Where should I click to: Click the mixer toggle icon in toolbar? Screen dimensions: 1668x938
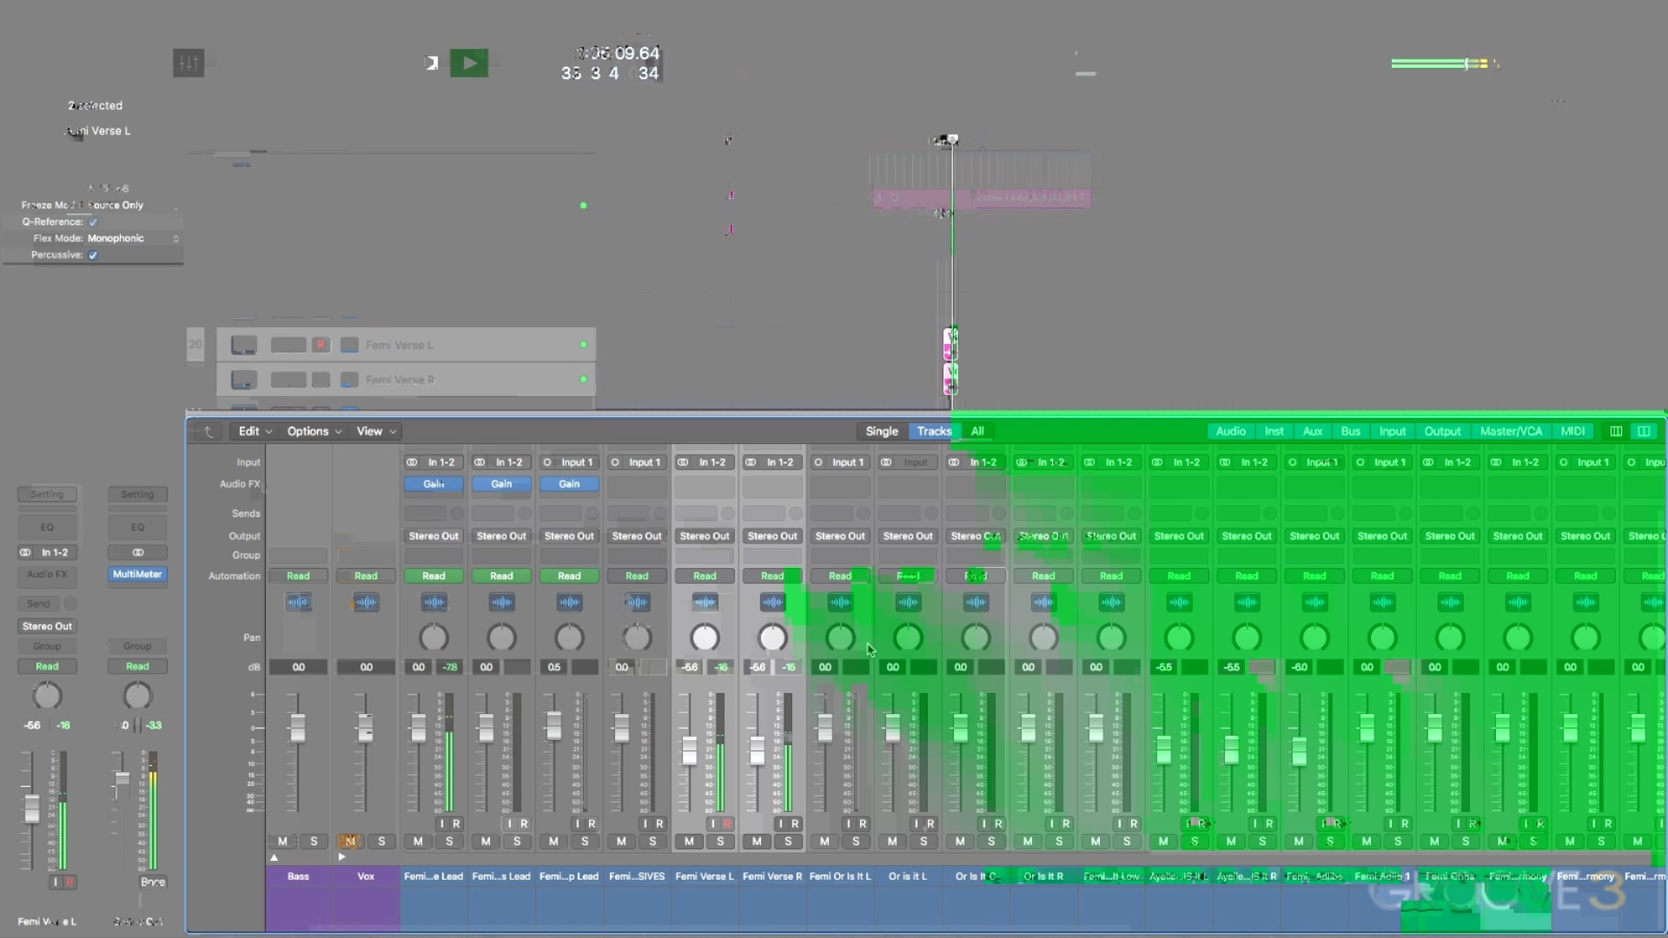[x=189, y=63]
